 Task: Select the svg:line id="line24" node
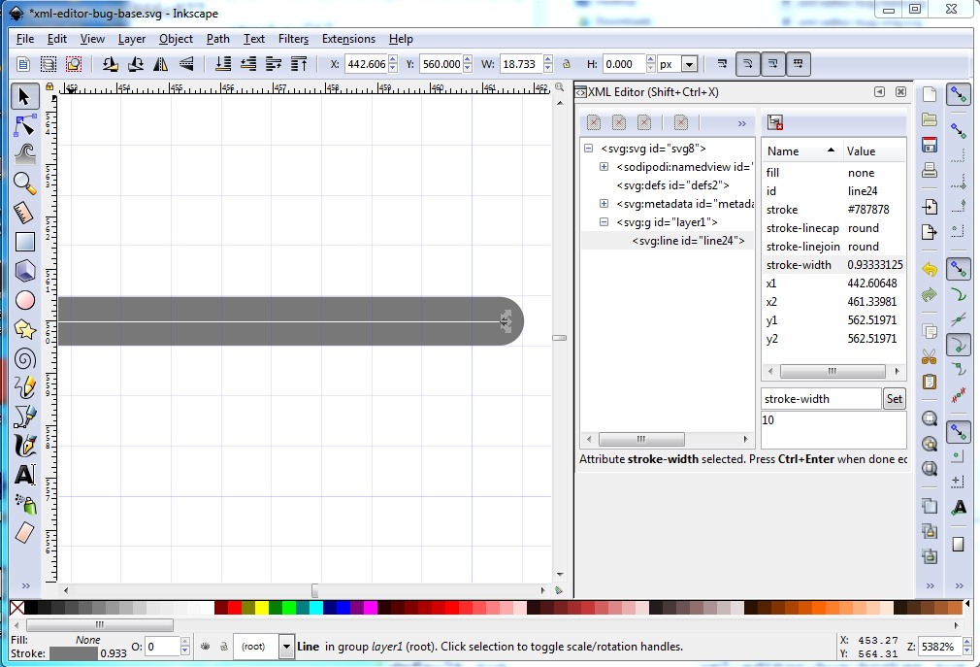(x=688, y=241)
